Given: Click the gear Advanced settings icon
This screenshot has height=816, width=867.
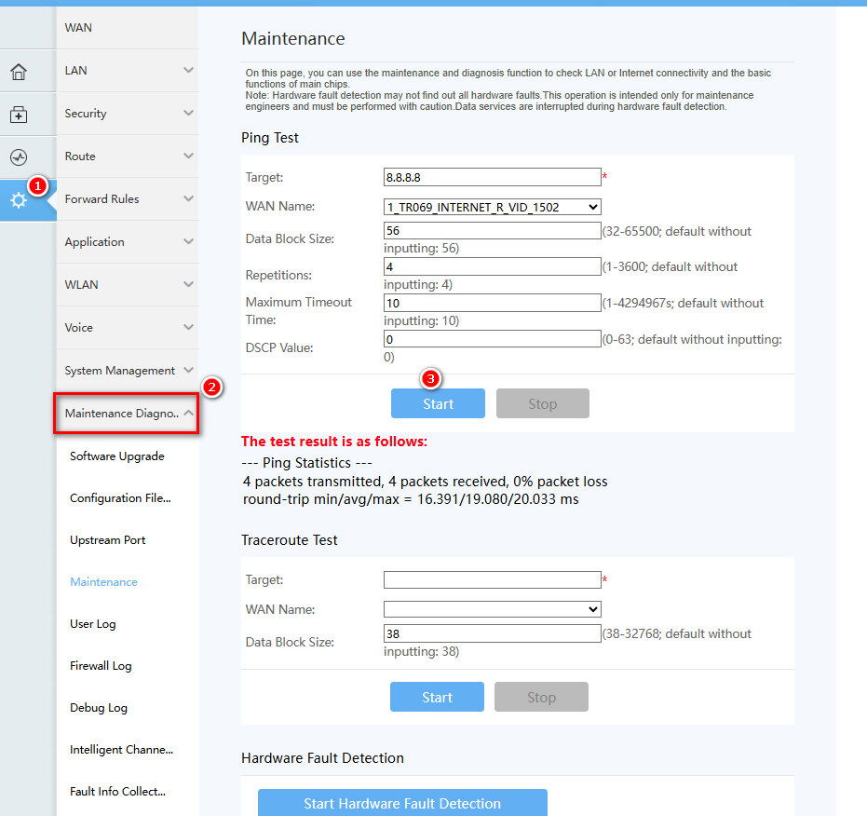Looking at the screenshot, I should pyautogui.click(x=19, y=200).
